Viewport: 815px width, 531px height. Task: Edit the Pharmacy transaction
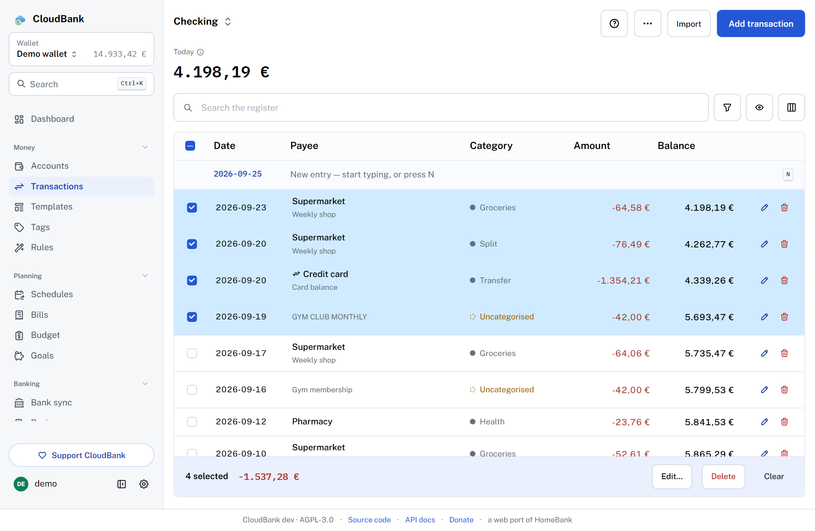click(x=764, y=422)
